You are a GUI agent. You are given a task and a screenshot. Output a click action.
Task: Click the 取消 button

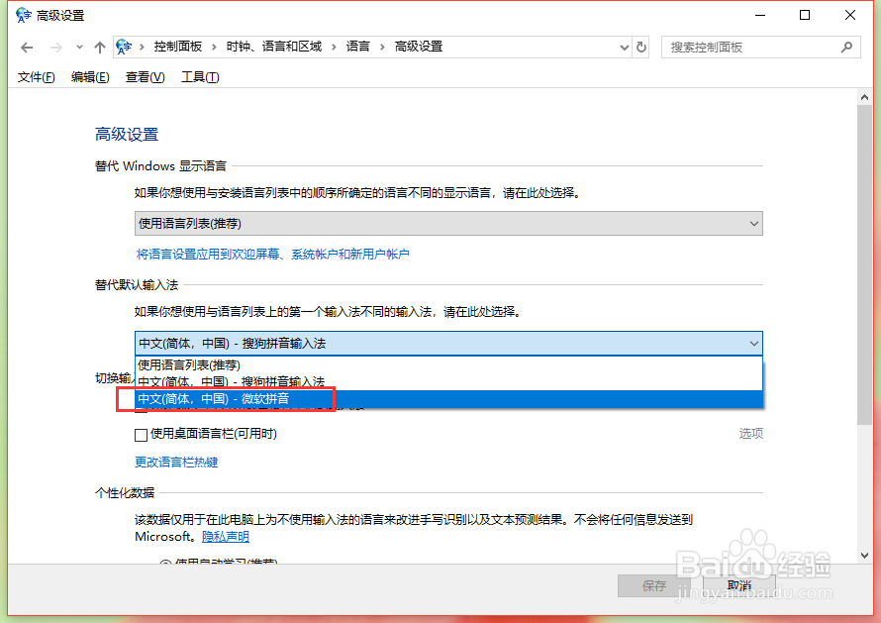pos(738,585)
